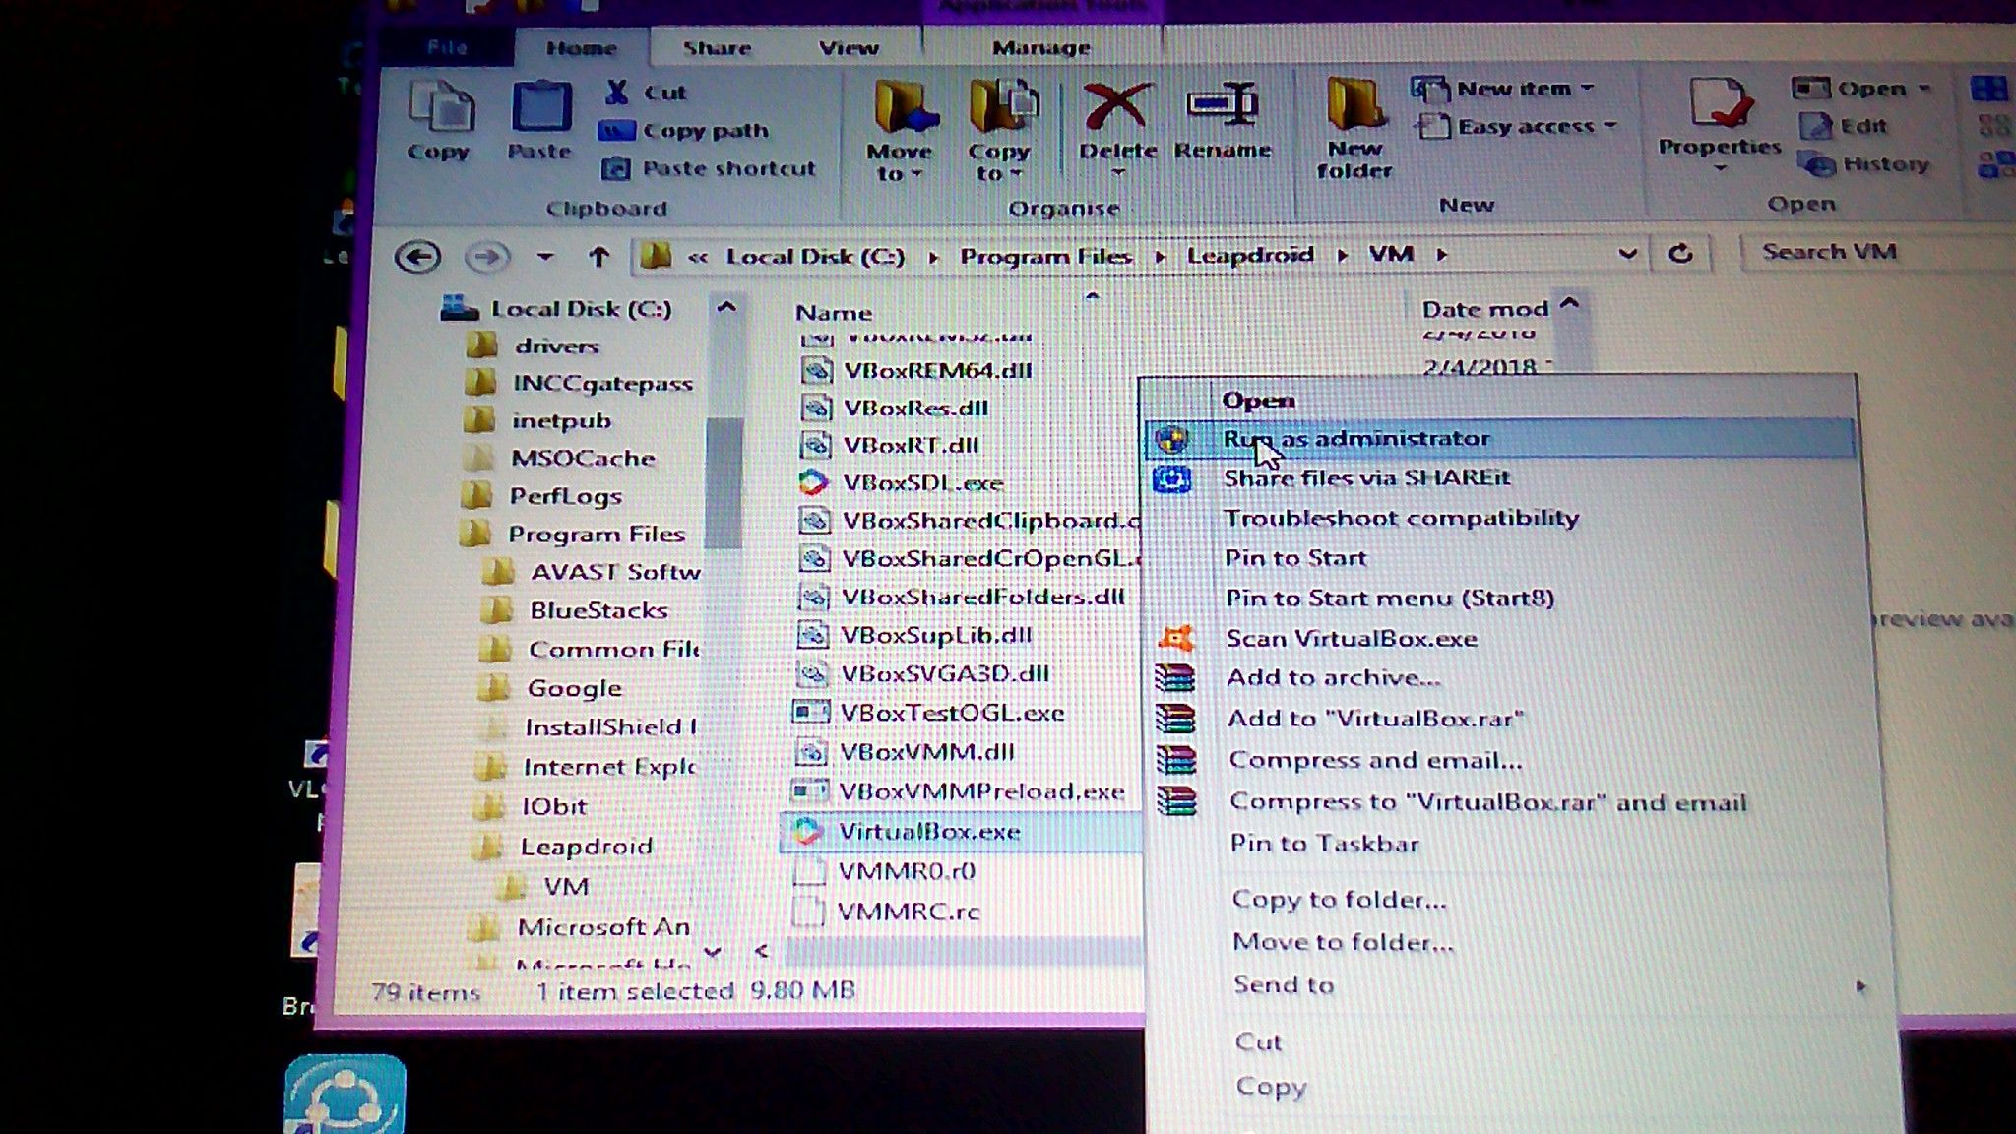Image resolution: width=2016 pixels, height=1134 pixels.
Task: Navigate up one folder level
Action: pos(598,258)
